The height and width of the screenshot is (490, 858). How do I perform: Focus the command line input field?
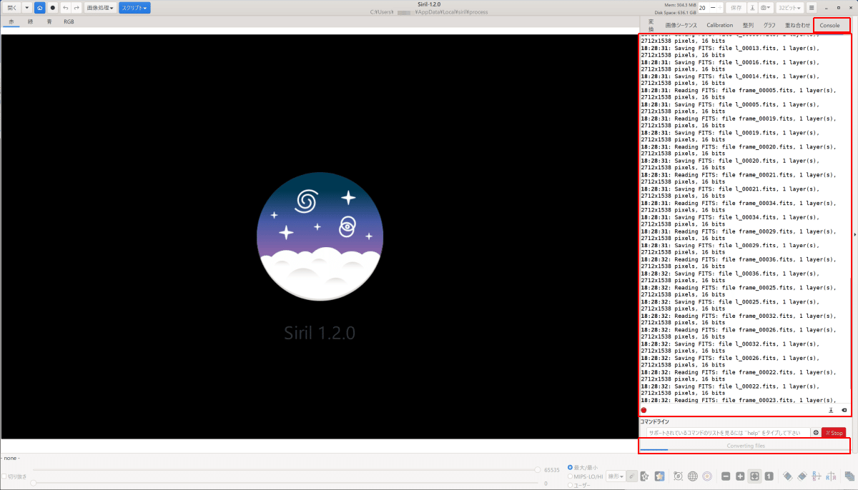(726, 433)
